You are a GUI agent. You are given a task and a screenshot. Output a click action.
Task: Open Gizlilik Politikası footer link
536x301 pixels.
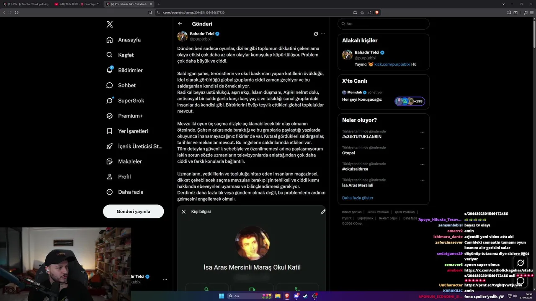tap(378, 212)
